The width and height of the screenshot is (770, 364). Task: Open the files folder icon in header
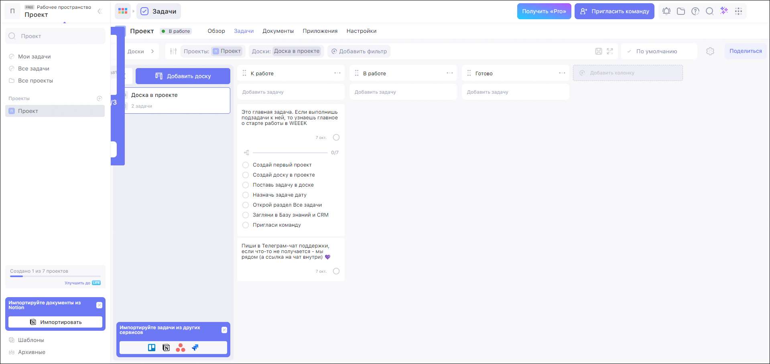click(x=681, y=11)
